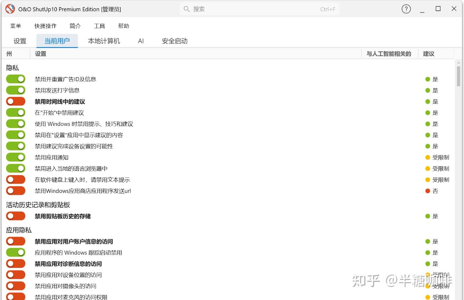
Task: Toggle off 禁用发送打字信息
Action: (x=16, y=90)
